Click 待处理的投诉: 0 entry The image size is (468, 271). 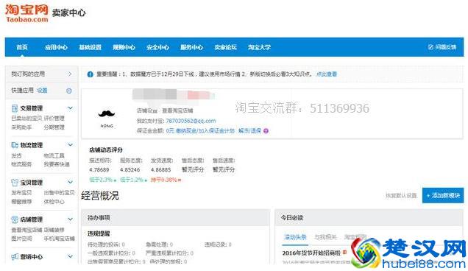106,244
